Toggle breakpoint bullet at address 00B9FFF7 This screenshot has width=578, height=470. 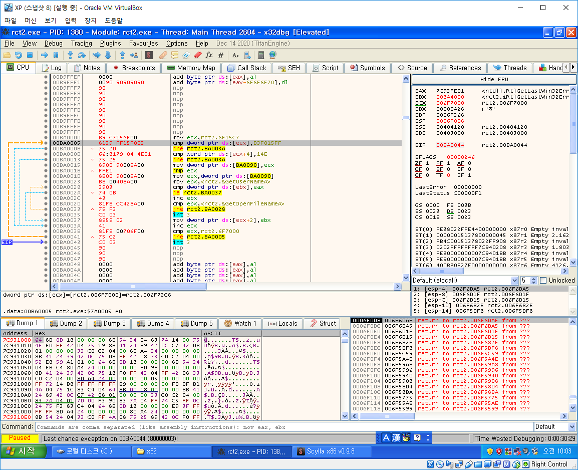point(46,88)
